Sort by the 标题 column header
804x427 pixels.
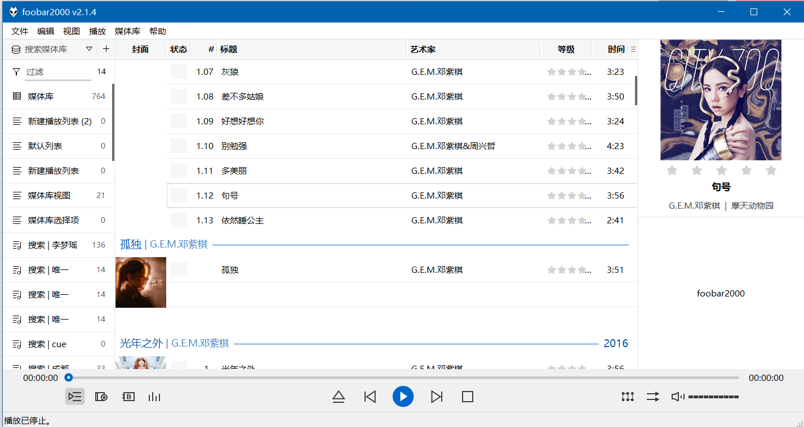pyautogui.click(x=312, y=50)
